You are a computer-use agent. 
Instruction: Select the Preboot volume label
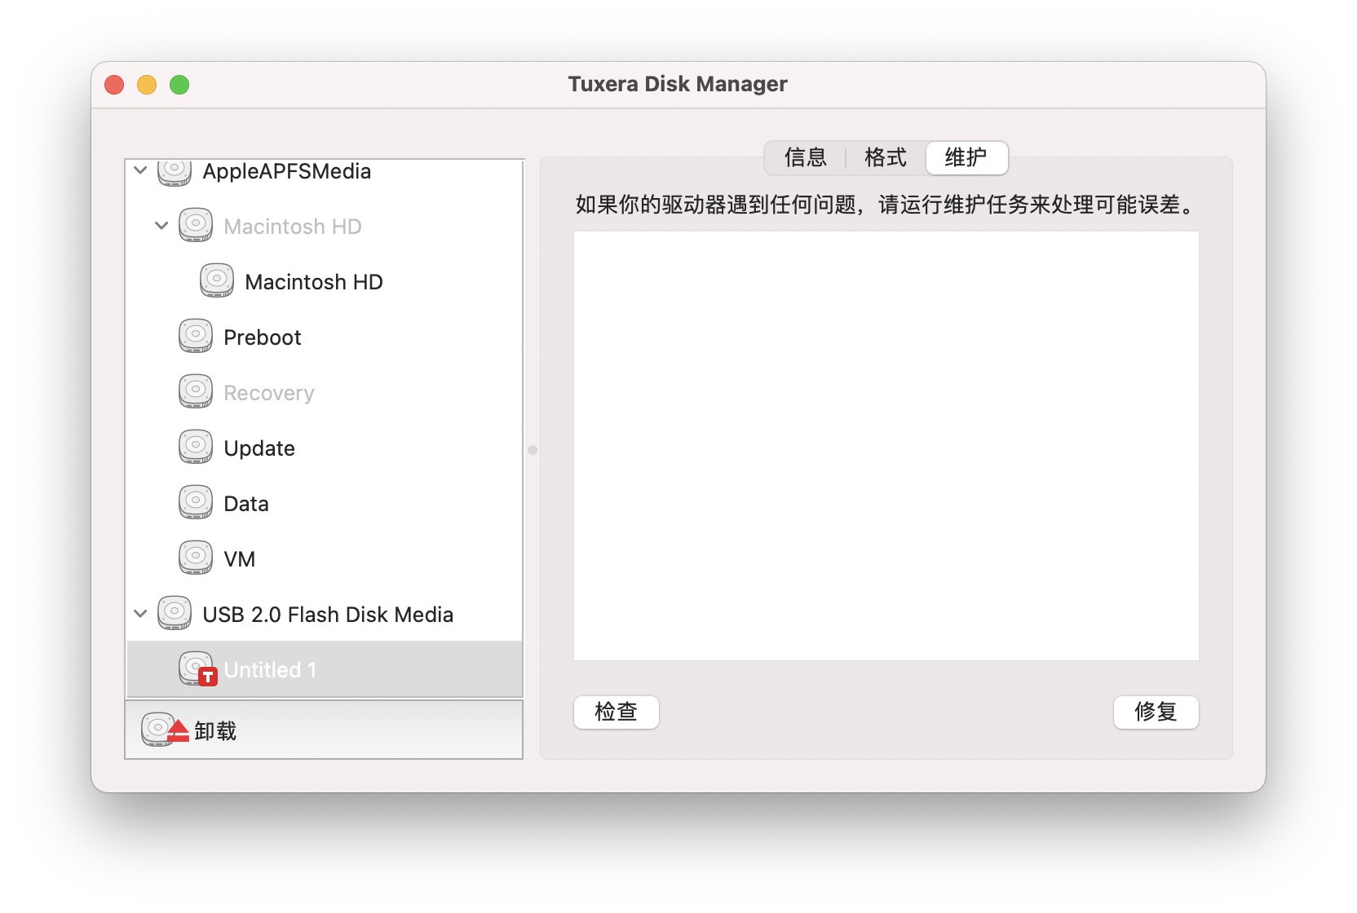[262, 337]
